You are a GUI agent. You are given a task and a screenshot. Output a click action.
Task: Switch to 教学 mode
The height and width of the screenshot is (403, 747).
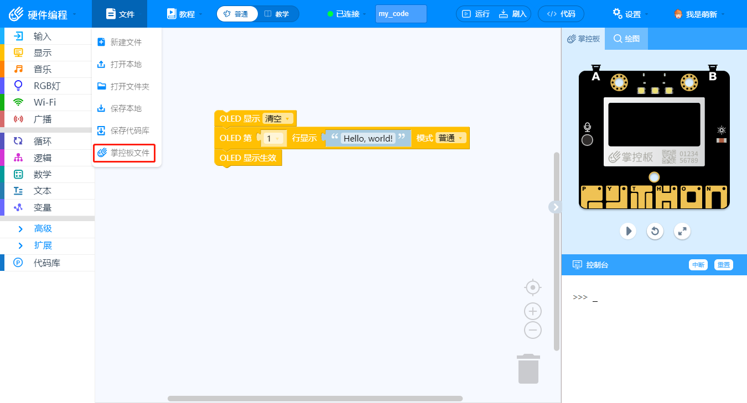tap(278, 14)
